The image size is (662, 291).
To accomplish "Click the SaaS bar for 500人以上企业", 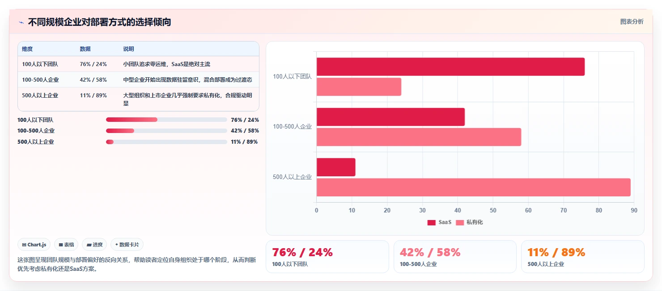I will (336, 167).
